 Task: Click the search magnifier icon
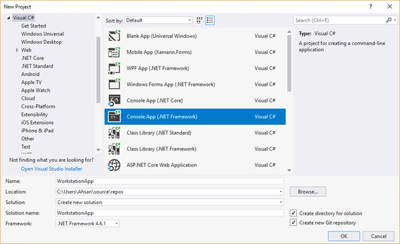click(388, 20)
